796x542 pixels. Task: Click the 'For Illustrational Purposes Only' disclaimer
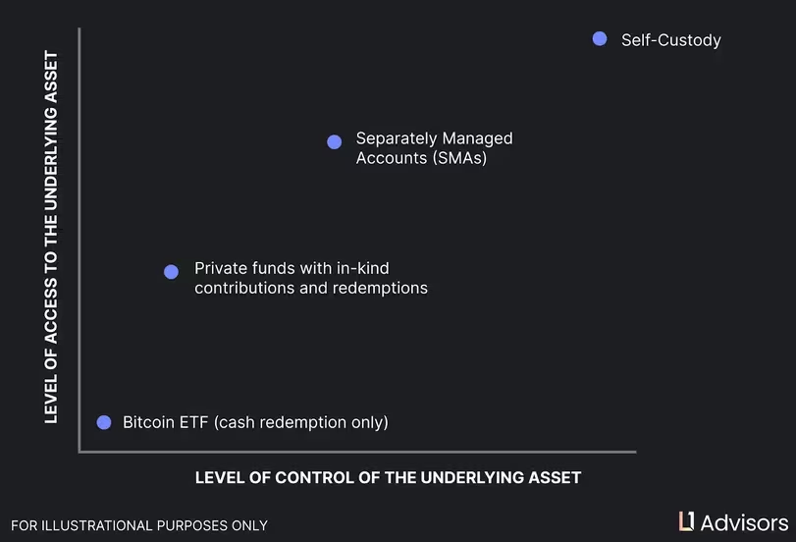(140, 525)
